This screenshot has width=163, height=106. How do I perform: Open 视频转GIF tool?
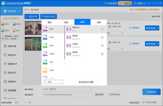point(10,64)
